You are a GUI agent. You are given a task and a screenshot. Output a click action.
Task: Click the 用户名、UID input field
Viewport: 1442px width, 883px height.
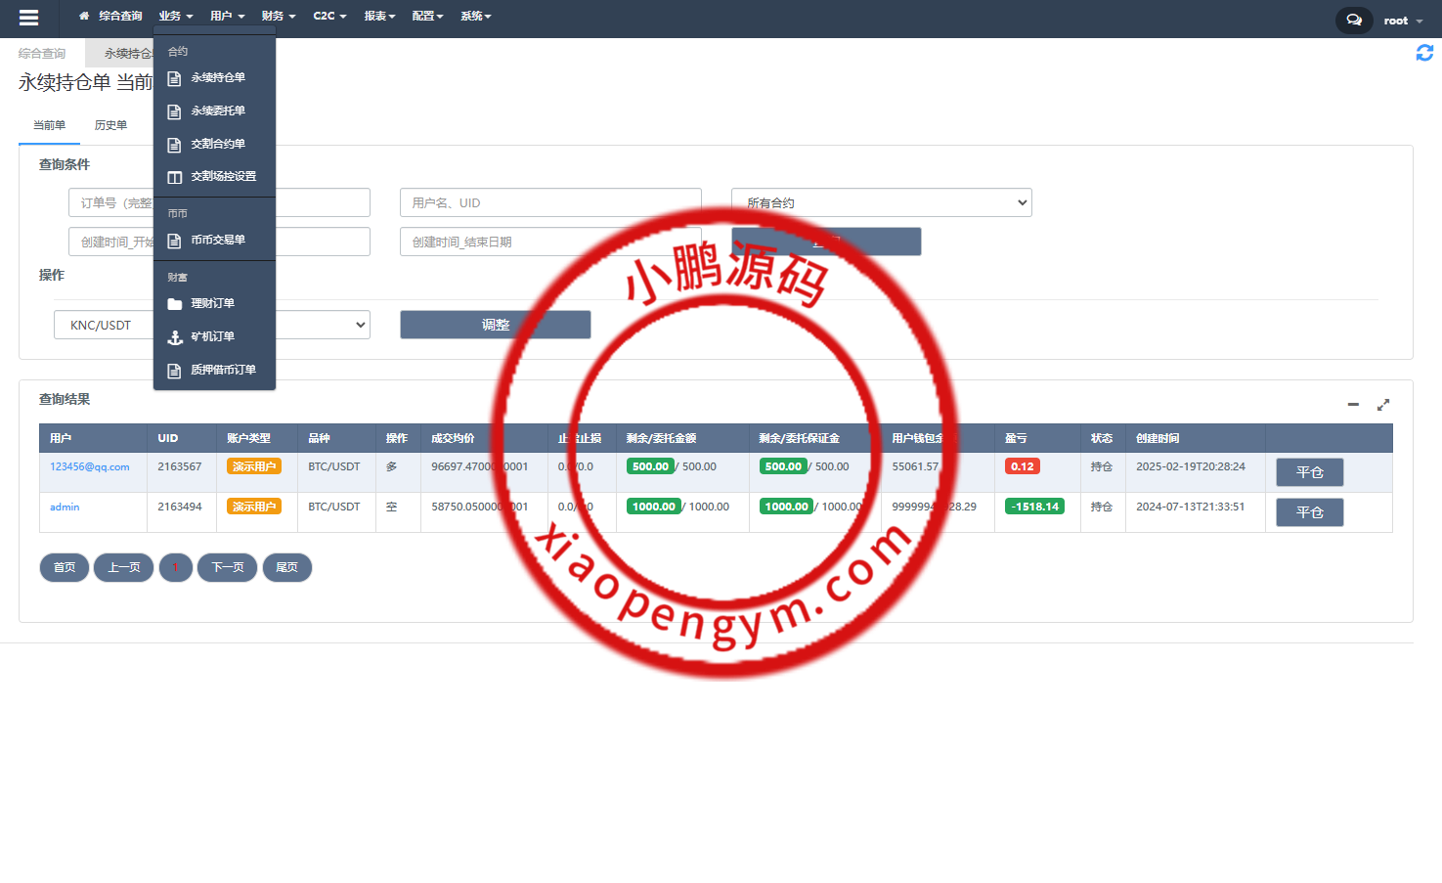(x=550, y=202)
